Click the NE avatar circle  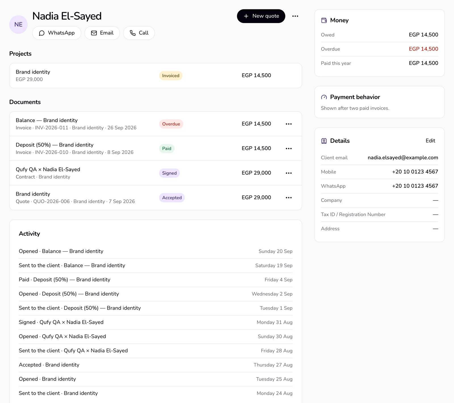(18, 24)
